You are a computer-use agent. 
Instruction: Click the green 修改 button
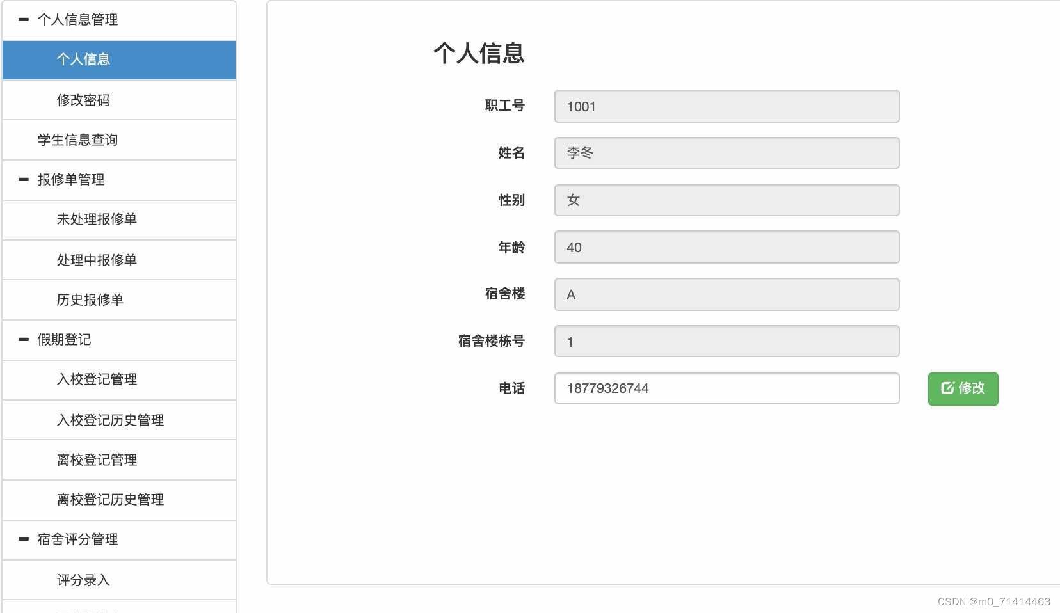963,388
